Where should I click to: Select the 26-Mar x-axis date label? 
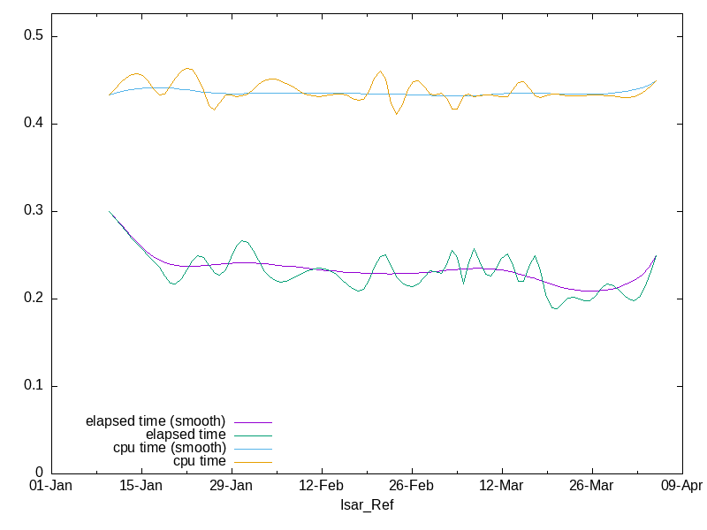[x=591, y=487]
